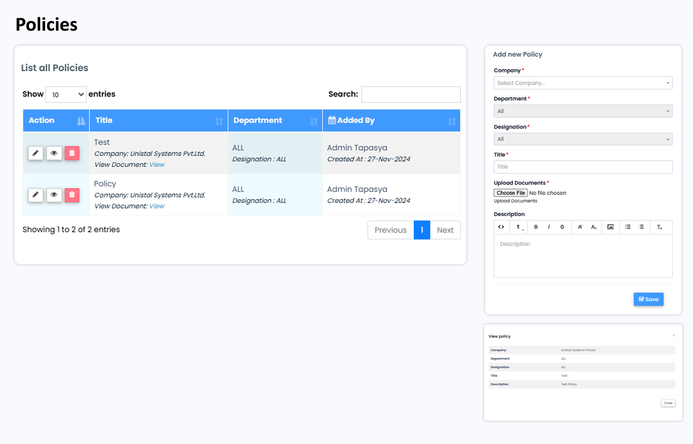Screen dimensions: 693x444
Task: Click the edit pencil icon for Test policy
Action: (36, 153)
